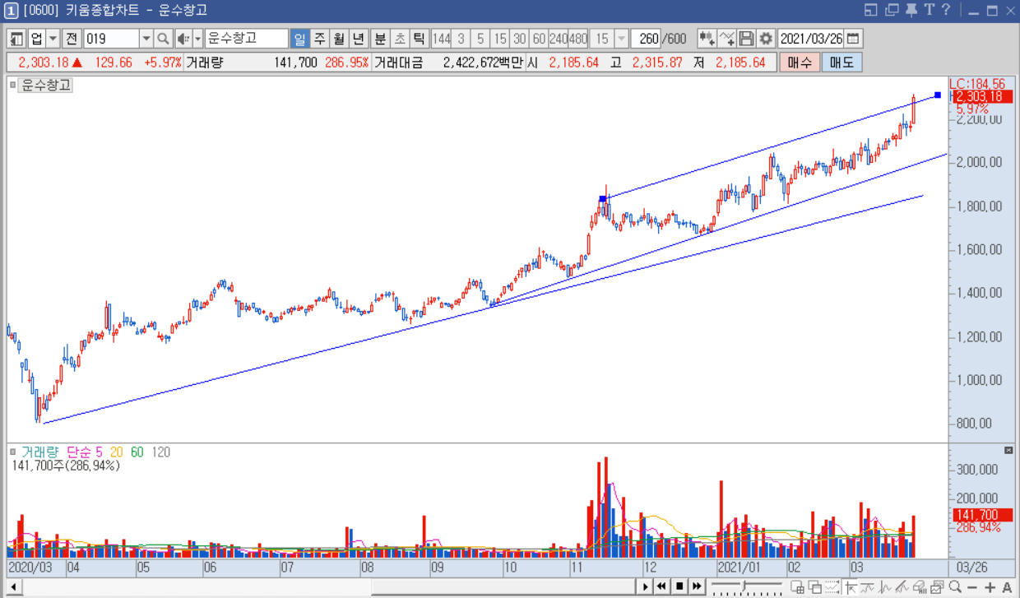Switch to the 월 monthly period

339,39
